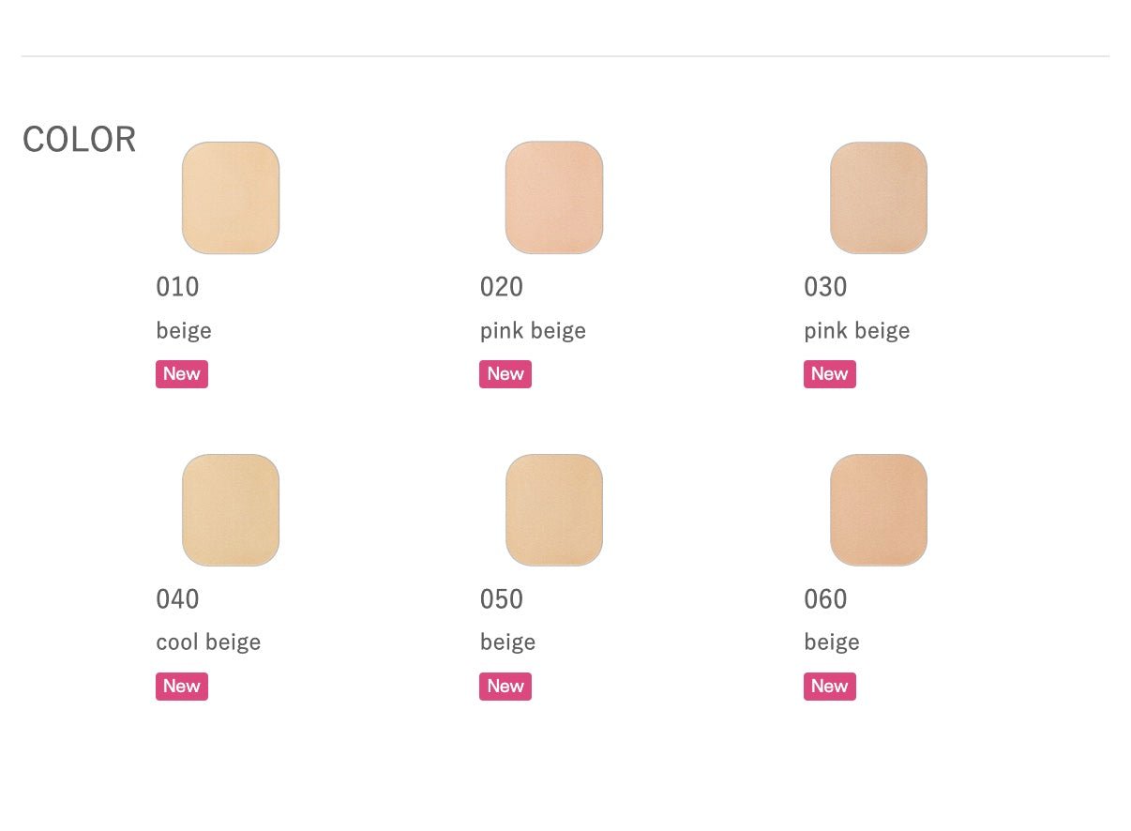Screen dimensions: 1131x831
Task: Click the New badge under 010 beige
Action: click(x=182, y=374)
